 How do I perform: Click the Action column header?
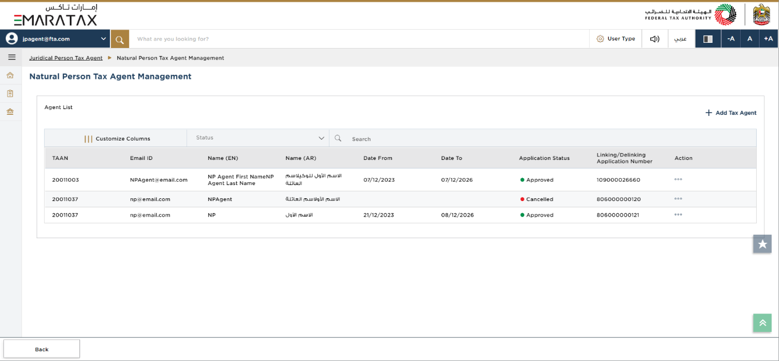click(x=683, y=158)
